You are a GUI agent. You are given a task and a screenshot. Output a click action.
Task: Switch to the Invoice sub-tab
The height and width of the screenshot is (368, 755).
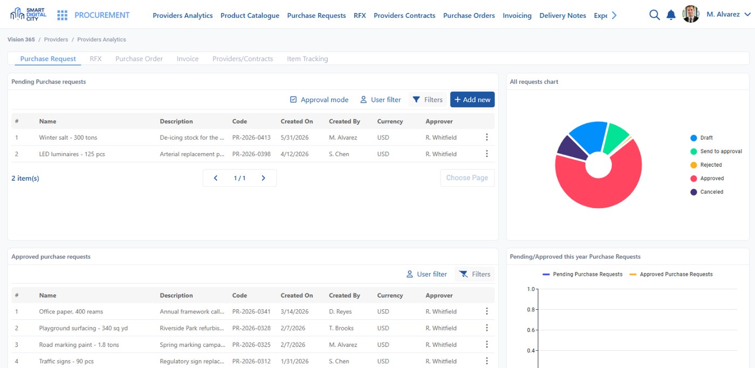coord(188,59)
